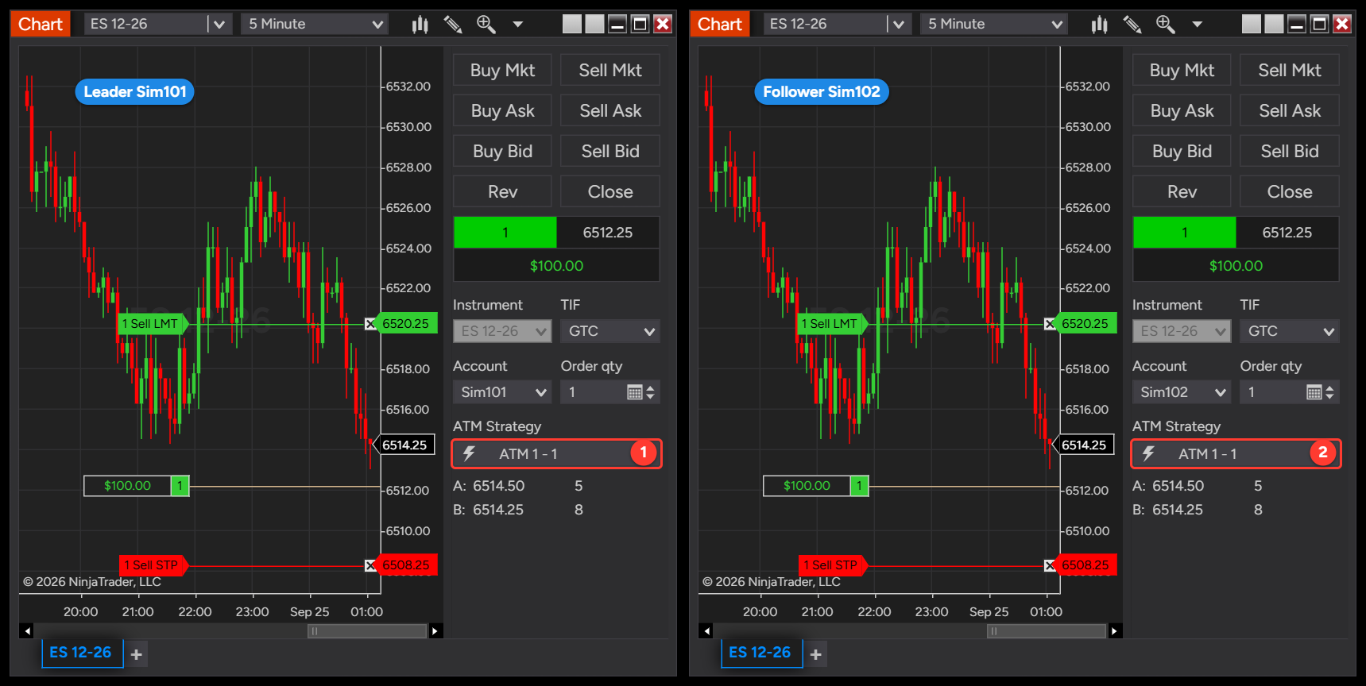Click horizontal scrollbar thumb in Follower chart
This screenshot has width=1366, height=686.
click(x=1047, y=631)
